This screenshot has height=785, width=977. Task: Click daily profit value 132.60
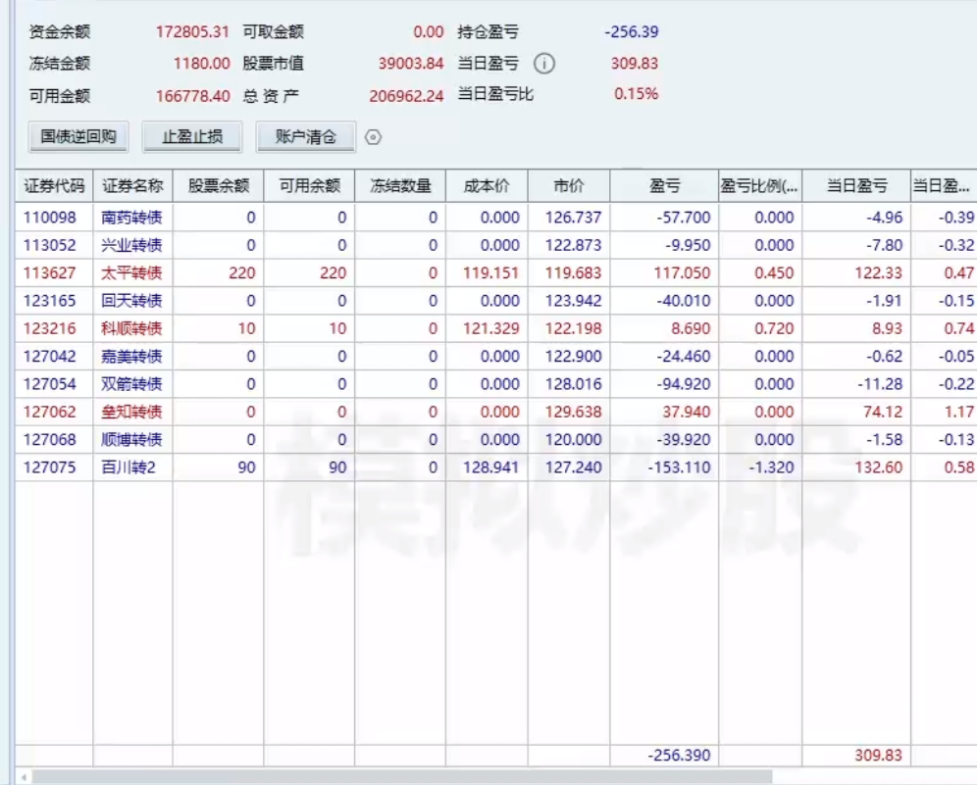click(x=879, y=466)
